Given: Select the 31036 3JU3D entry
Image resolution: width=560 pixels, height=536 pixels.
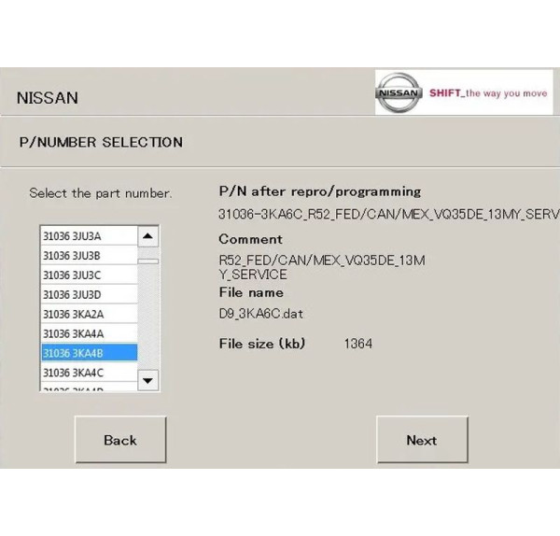Looking at the screenshot, I should coord(89,294).
